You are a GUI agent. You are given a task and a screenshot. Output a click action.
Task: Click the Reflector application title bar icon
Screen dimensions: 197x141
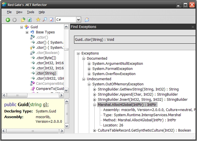pos(4,5)
